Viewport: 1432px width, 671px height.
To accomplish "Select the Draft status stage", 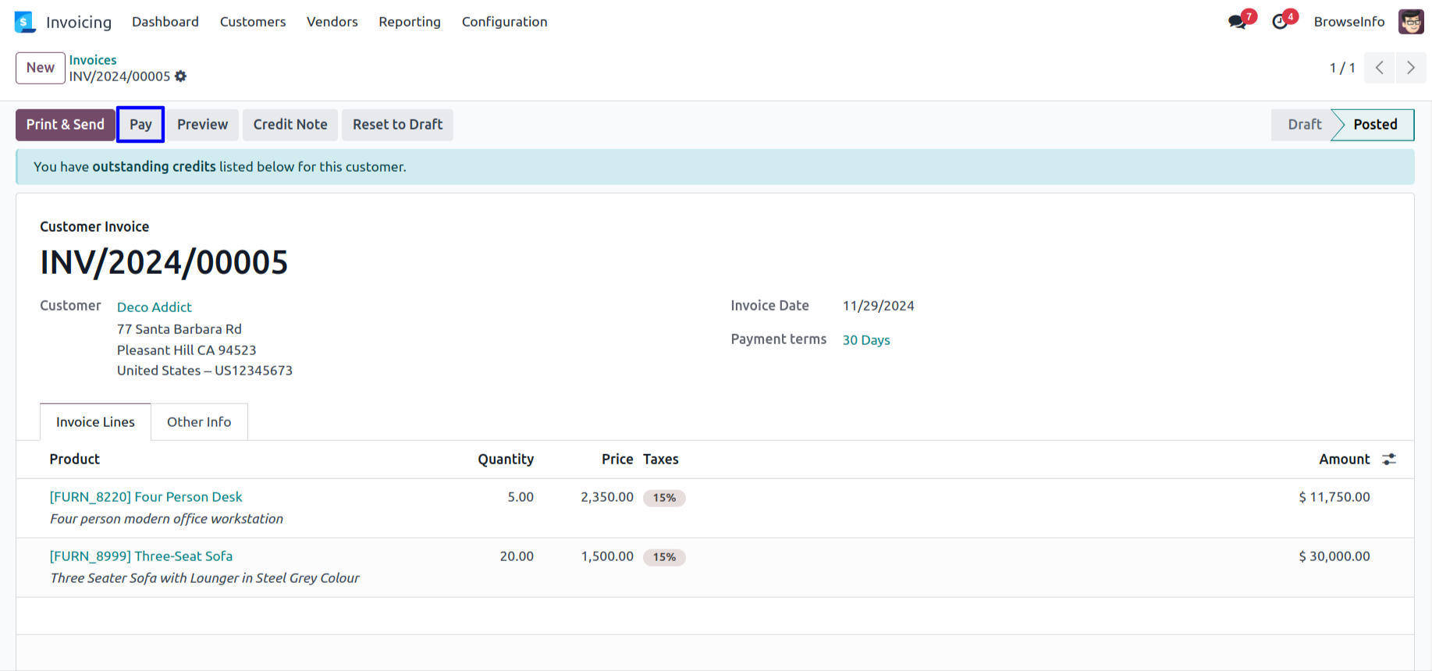I will tap(1304, 125).
